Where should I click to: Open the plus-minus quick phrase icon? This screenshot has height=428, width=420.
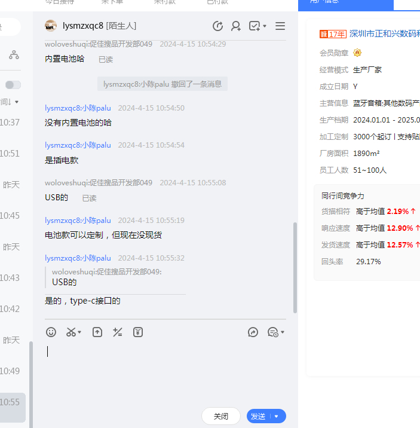pos(118,332)
